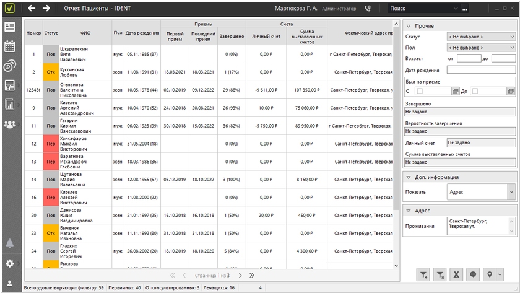Sort by Завершено column header
The height and width of the screenshot is (293, 520).
pos(232,36)
